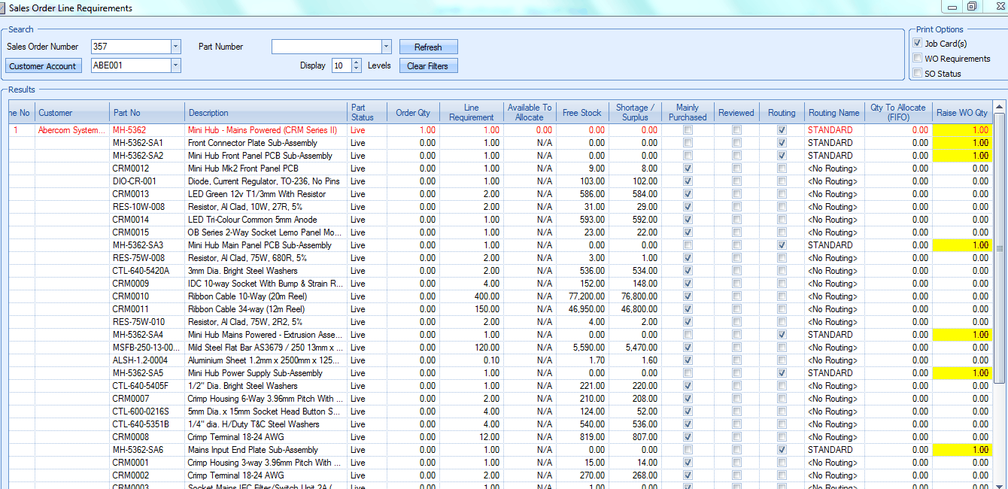Tick the SO Status print option
1008x489 pixels.
917,74
